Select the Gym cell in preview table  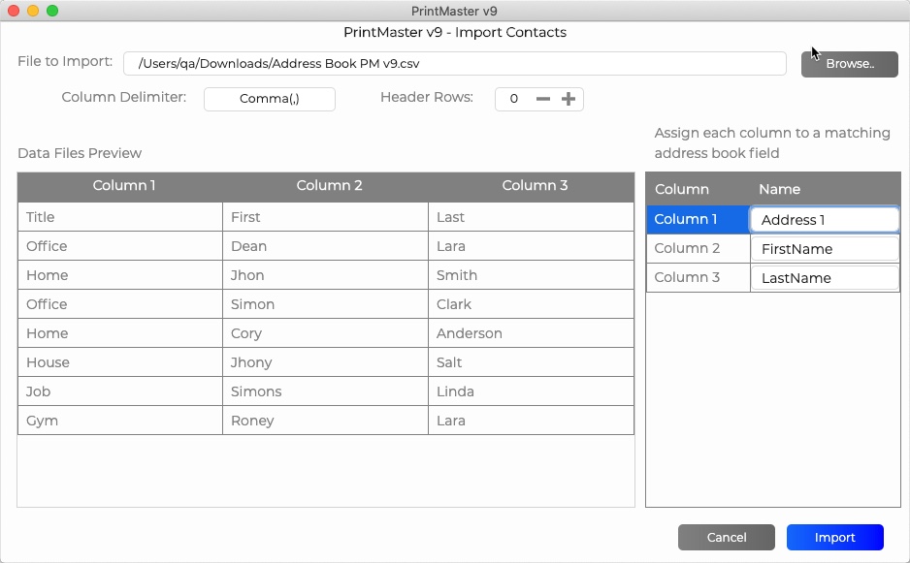click(x=120, y=421)
